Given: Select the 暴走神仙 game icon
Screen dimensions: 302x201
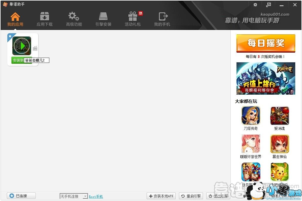Looking at the screenshot, I should (280, 144).
